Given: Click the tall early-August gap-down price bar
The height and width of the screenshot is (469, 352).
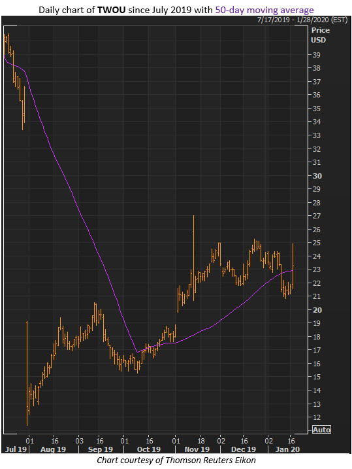Looking at the screenshot, I should [27, 373].
